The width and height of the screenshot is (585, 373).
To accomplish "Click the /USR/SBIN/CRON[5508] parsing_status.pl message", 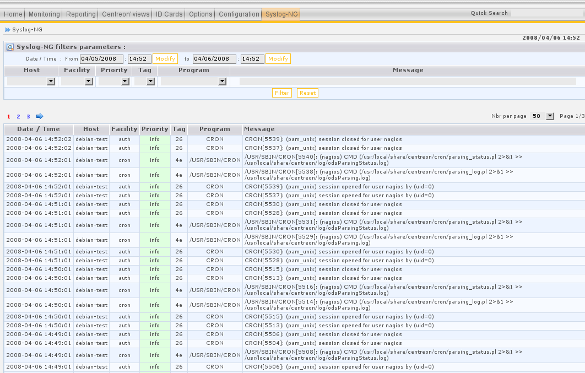I will (x=383, y=355).
